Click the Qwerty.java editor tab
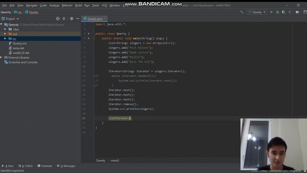Viewport: 307px width, 173px height. 94,19
